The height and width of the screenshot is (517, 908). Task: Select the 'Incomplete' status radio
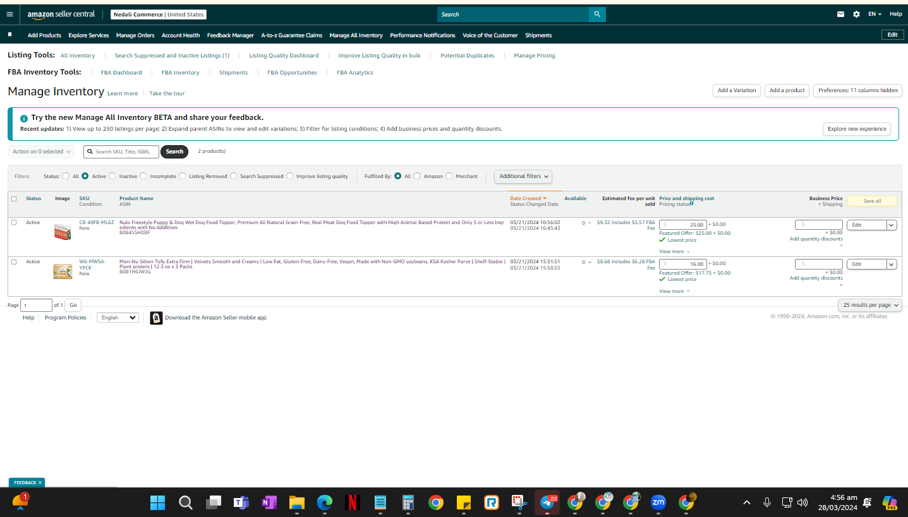coord(143,176)
